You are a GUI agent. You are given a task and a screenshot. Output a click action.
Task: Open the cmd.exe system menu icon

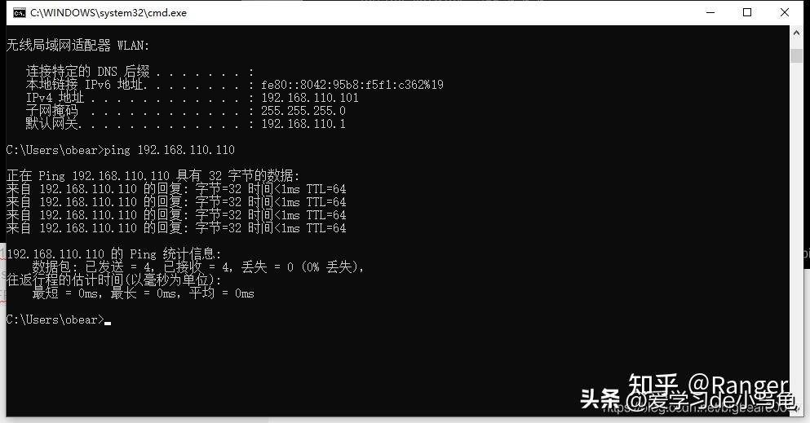pos(19,13)
